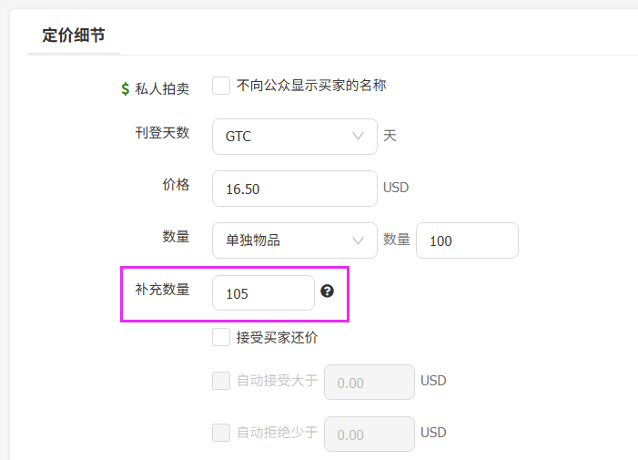
Task: Click the 自动拒绝少于 amount field
Action: coord(370,434)
